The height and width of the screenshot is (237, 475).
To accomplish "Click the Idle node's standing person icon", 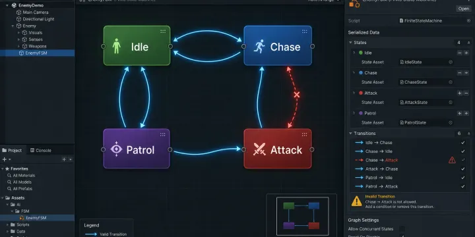I will coord(116,46).
